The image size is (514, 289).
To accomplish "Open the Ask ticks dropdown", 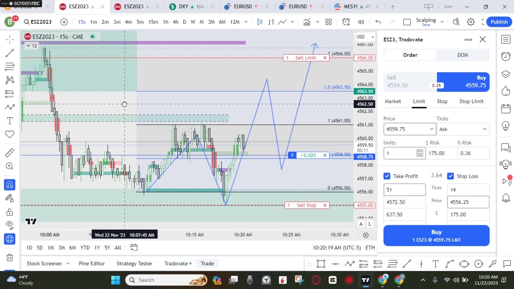I will pos(463,129).
